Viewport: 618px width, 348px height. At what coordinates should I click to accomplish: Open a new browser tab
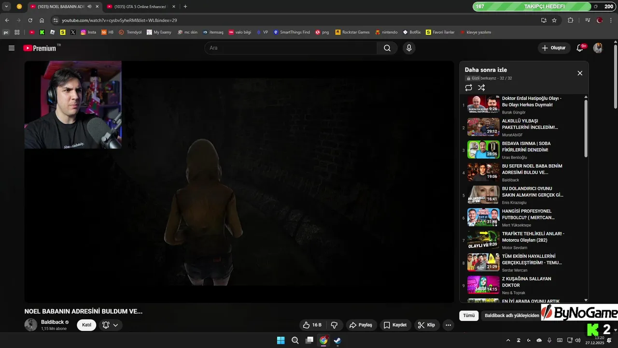point(185,6)
